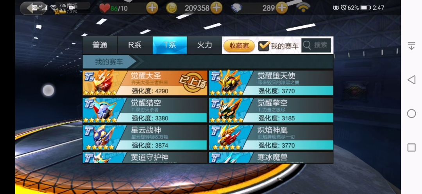
Task: Tap the gold coin currency icon
Action: coord(172,8)
